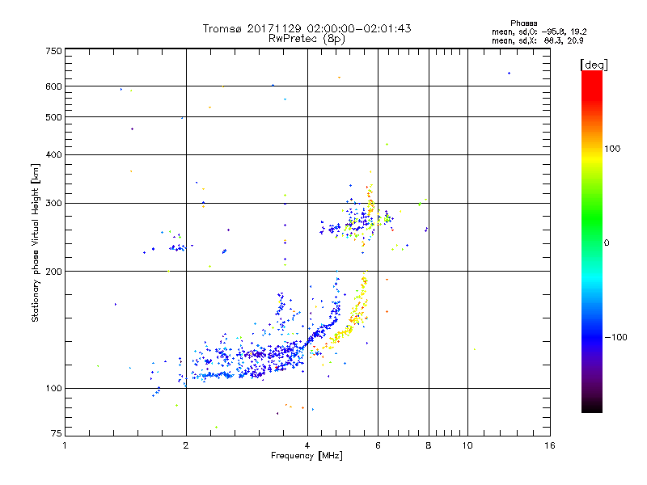Viewport: 647px width, 485px height.
Task: Click the "100" label beside the colorbar
Action: click(x=612, y=149)
